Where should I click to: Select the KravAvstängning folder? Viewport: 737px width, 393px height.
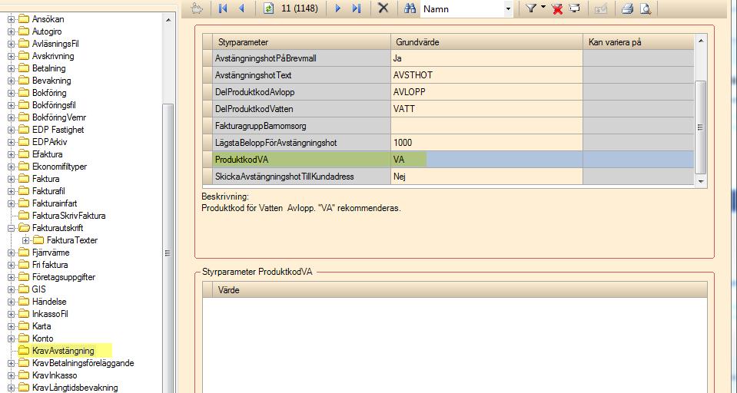point(63,351)
